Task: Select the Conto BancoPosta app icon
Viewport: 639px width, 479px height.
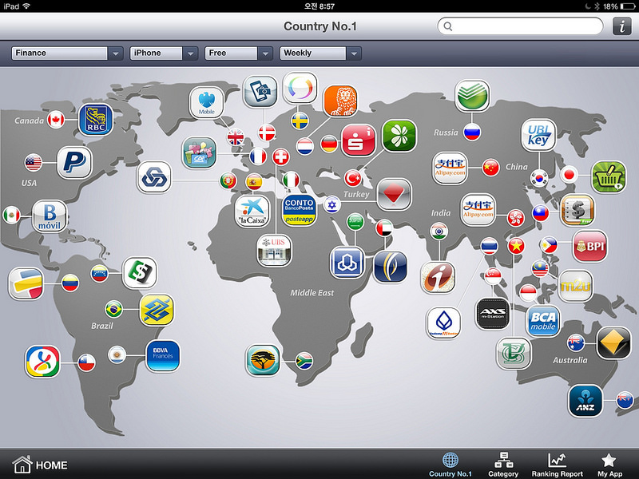Action: click(x=299, y=210)
